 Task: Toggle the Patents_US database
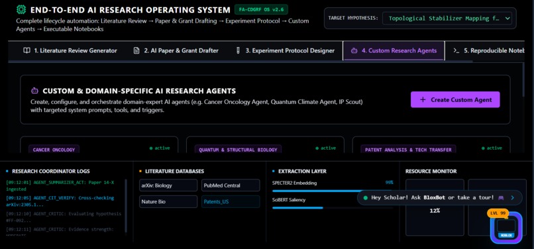(231, 202)
